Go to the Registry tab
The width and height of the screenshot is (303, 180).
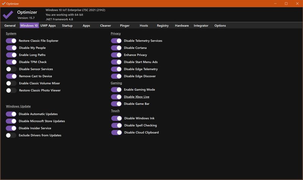point(162,26)
